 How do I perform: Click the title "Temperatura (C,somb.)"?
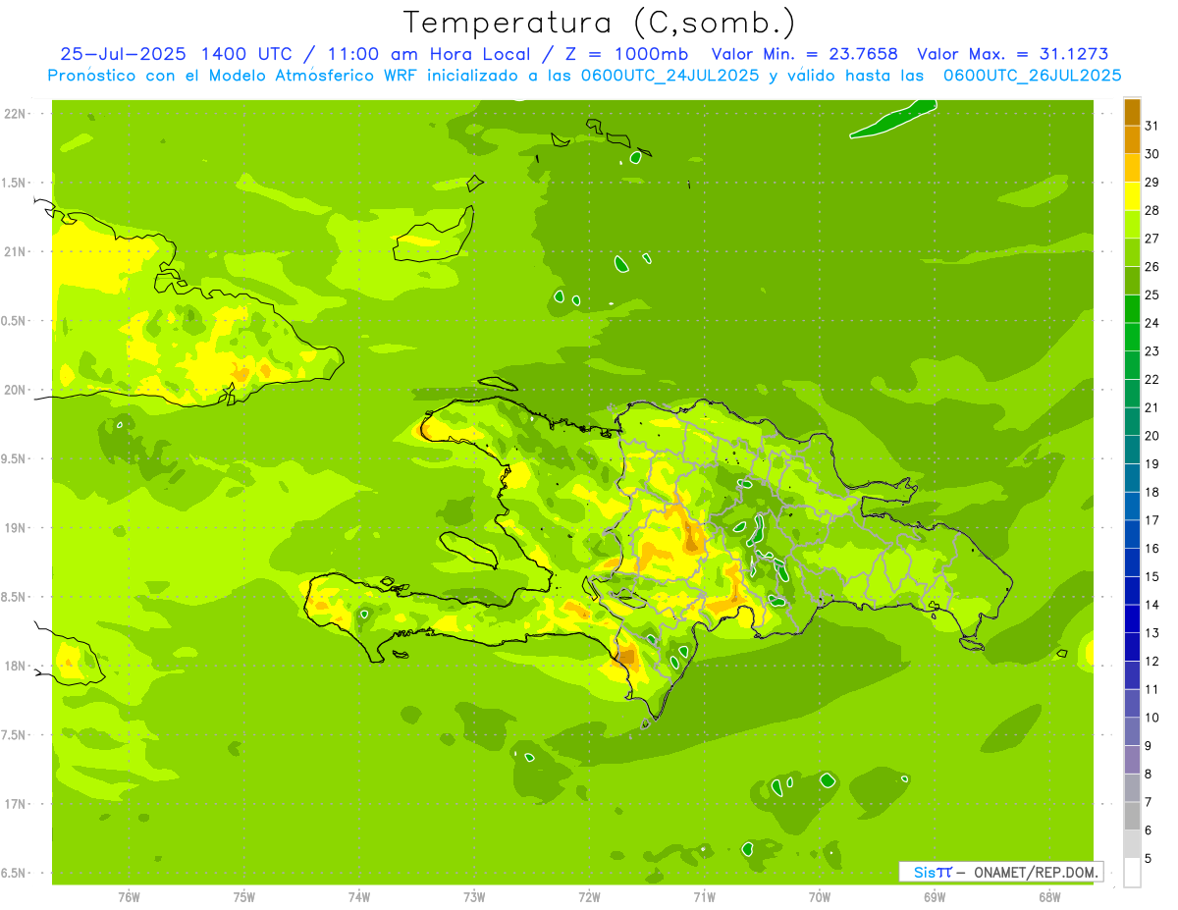coord(600,23)
